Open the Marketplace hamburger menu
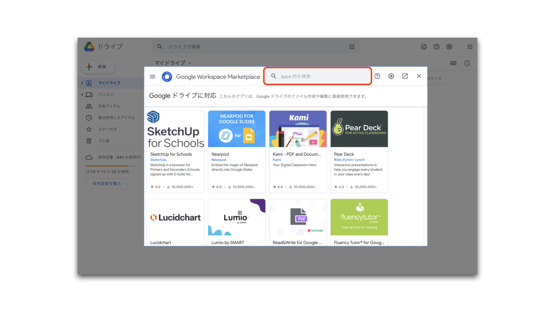Screen dimensions: 555x312 click(152, 77)
